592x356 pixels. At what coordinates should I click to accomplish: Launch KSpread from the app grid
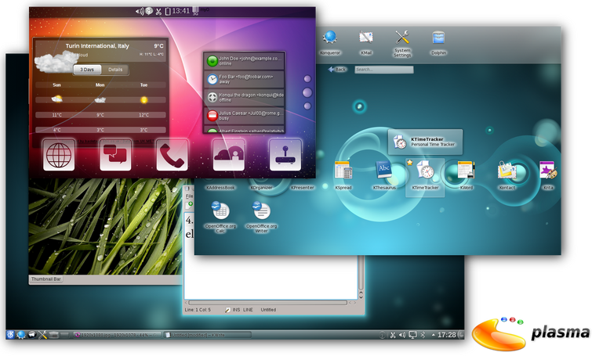[x=343, y=171]
